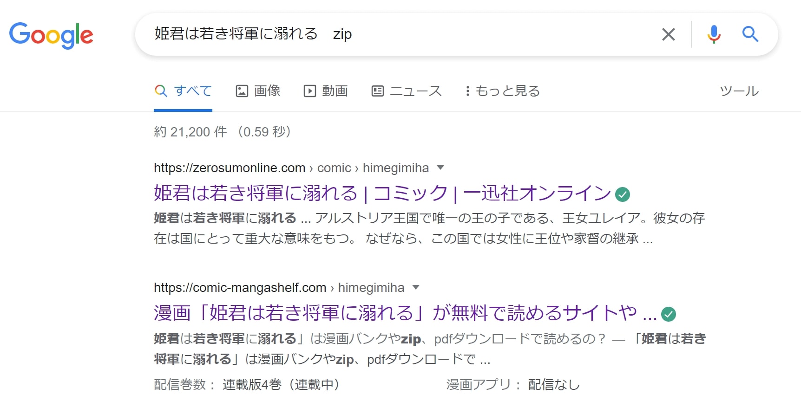Click the zerosumonline.com breadcrumb URL

coord(291,168)
